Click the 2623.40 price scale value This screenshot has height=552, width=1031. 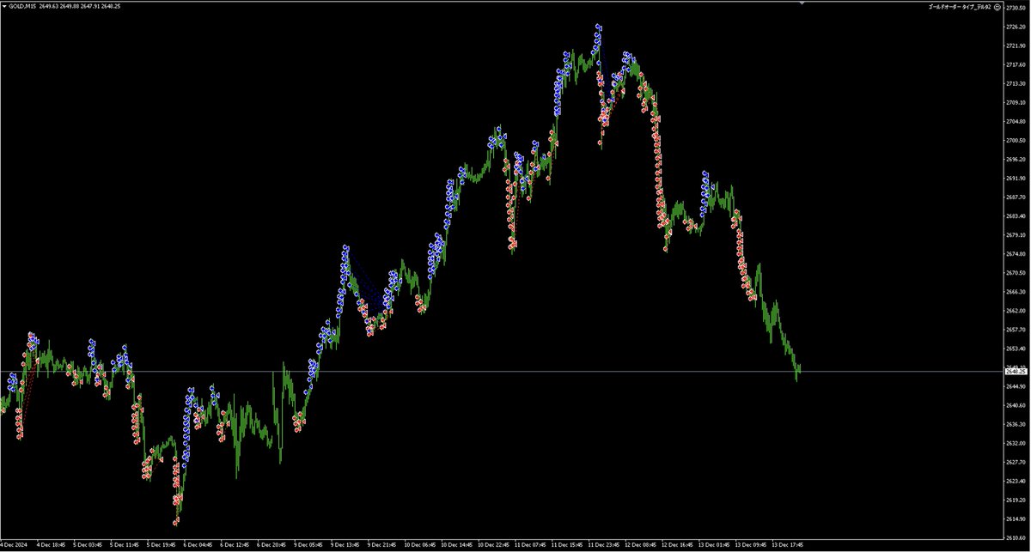tap(1014, 481)
